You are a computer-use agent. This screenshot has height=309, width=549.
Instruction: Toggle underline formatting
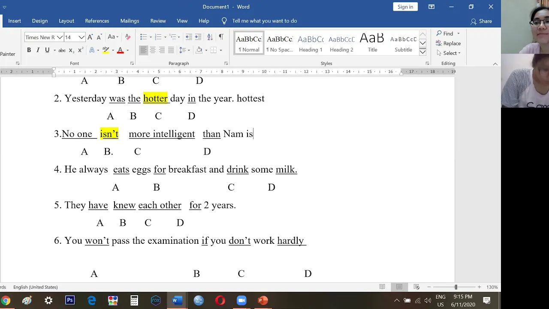(47, 50)
